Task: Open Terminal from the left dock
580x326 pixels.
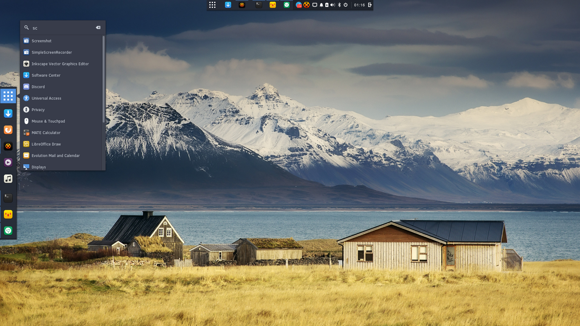Action: click(x=8, y=198)
